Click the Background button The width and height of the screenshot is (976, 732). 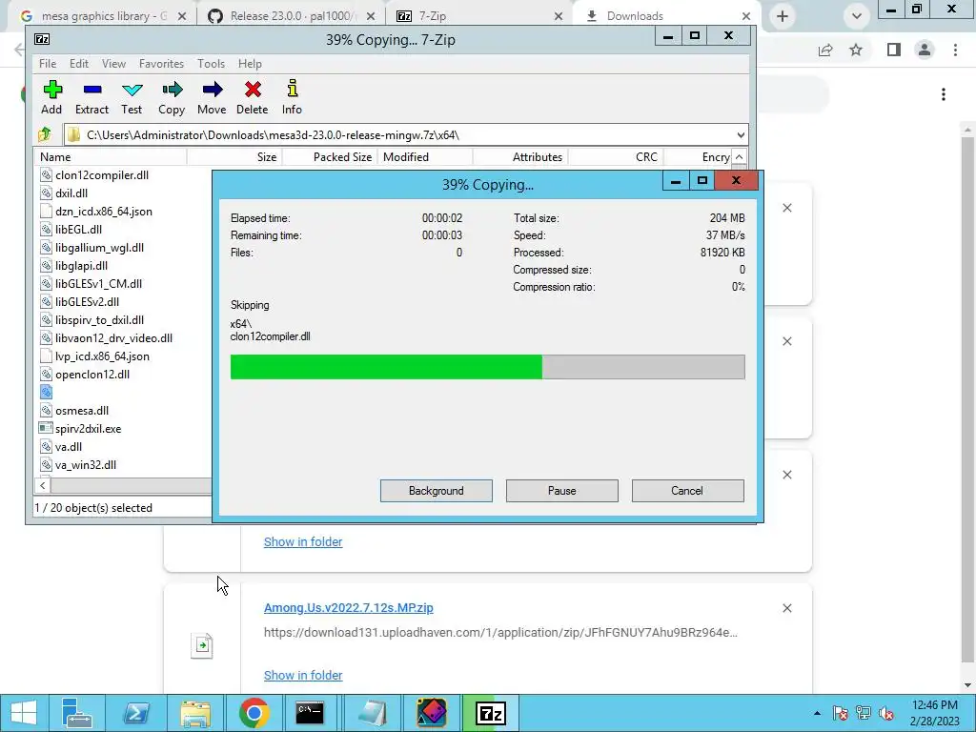pos(437,491)
